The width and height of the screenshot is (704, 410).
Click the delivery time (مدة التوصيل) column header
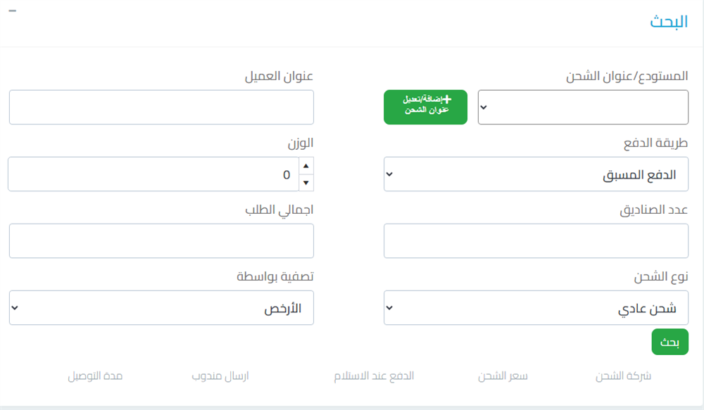(95, 376)
